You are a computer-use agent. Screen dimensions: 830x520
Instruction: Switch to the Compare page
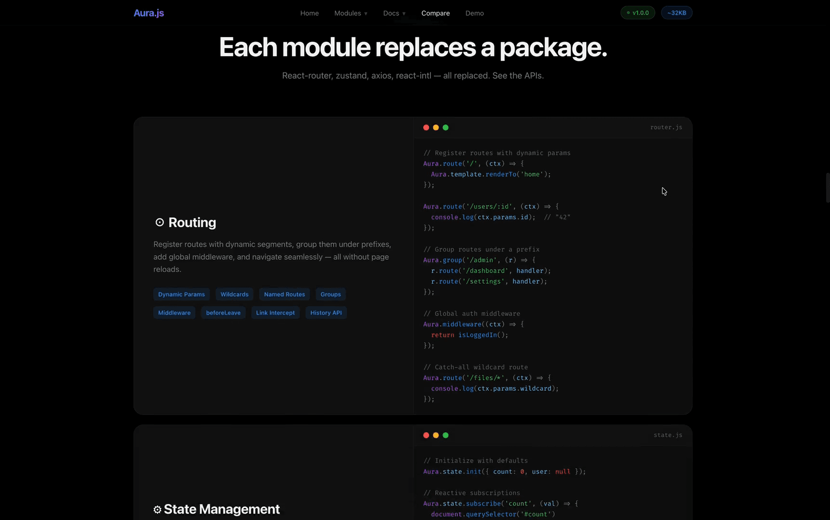(x=435, y=13)
